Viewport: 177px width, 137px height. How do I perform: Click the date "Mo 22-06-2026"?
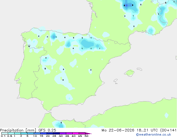point(118,130)
